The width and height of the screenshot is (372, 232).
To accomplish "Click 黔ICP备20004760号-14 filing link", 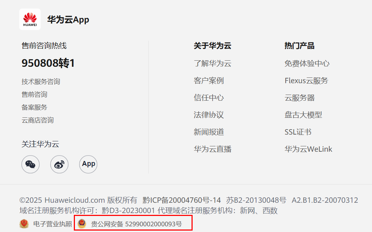I will (182, 200).
